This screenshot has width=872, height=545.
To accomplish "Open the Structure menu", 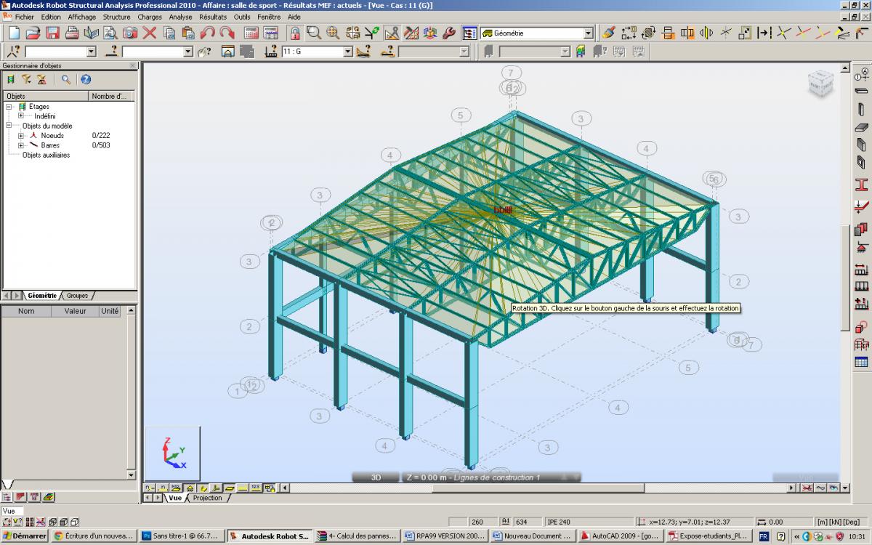I will point(117,17).
